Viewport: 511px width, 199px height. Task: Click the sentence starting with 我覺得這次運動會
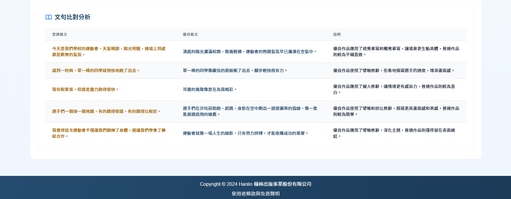point(109,133)
